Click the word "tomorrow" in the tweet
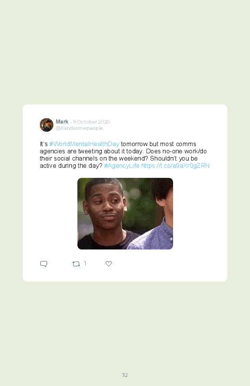The width and height of the screenshot is (250, 386). (x=134, y=144)
